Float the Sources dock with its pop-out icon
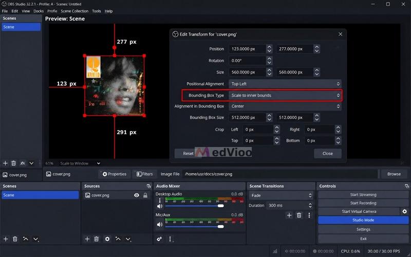Image resolution: width=411 pixels, height=257 pixels. pyautogui.click(x=148, y=186)
